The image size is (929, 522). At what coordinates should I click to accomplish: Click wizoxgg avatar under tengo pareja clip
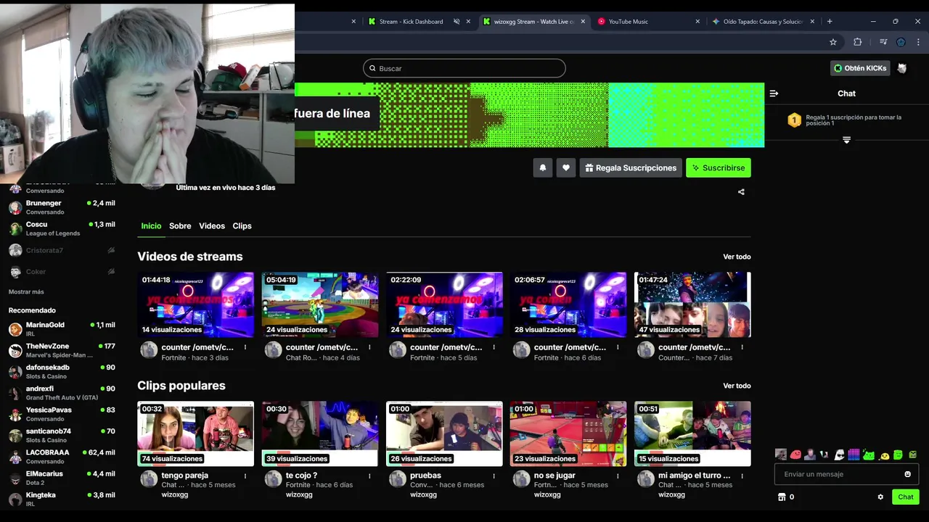click(149, 479)
